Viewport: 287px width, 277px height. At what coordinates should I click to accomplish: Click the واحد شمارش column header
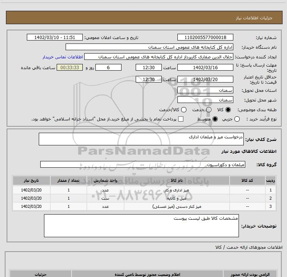point(105,180)
